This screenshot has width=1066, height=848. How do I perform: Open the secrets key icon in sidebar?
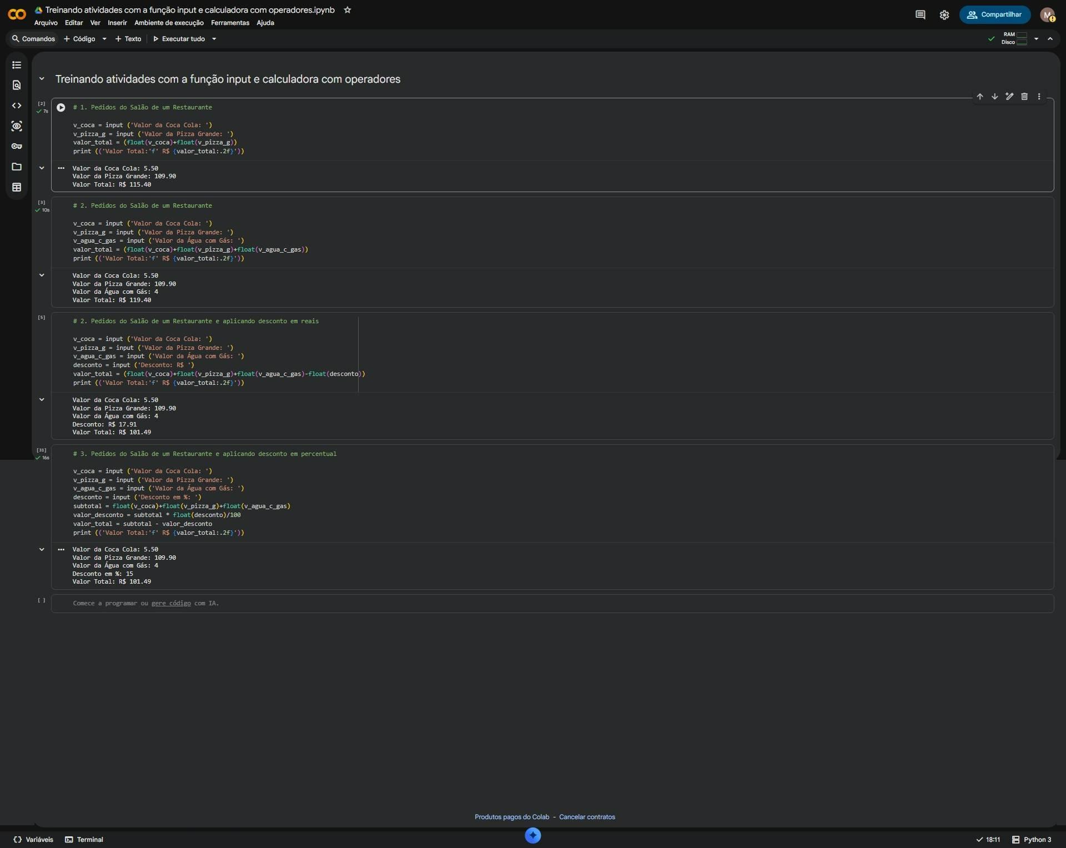click(x=17, y=146)
